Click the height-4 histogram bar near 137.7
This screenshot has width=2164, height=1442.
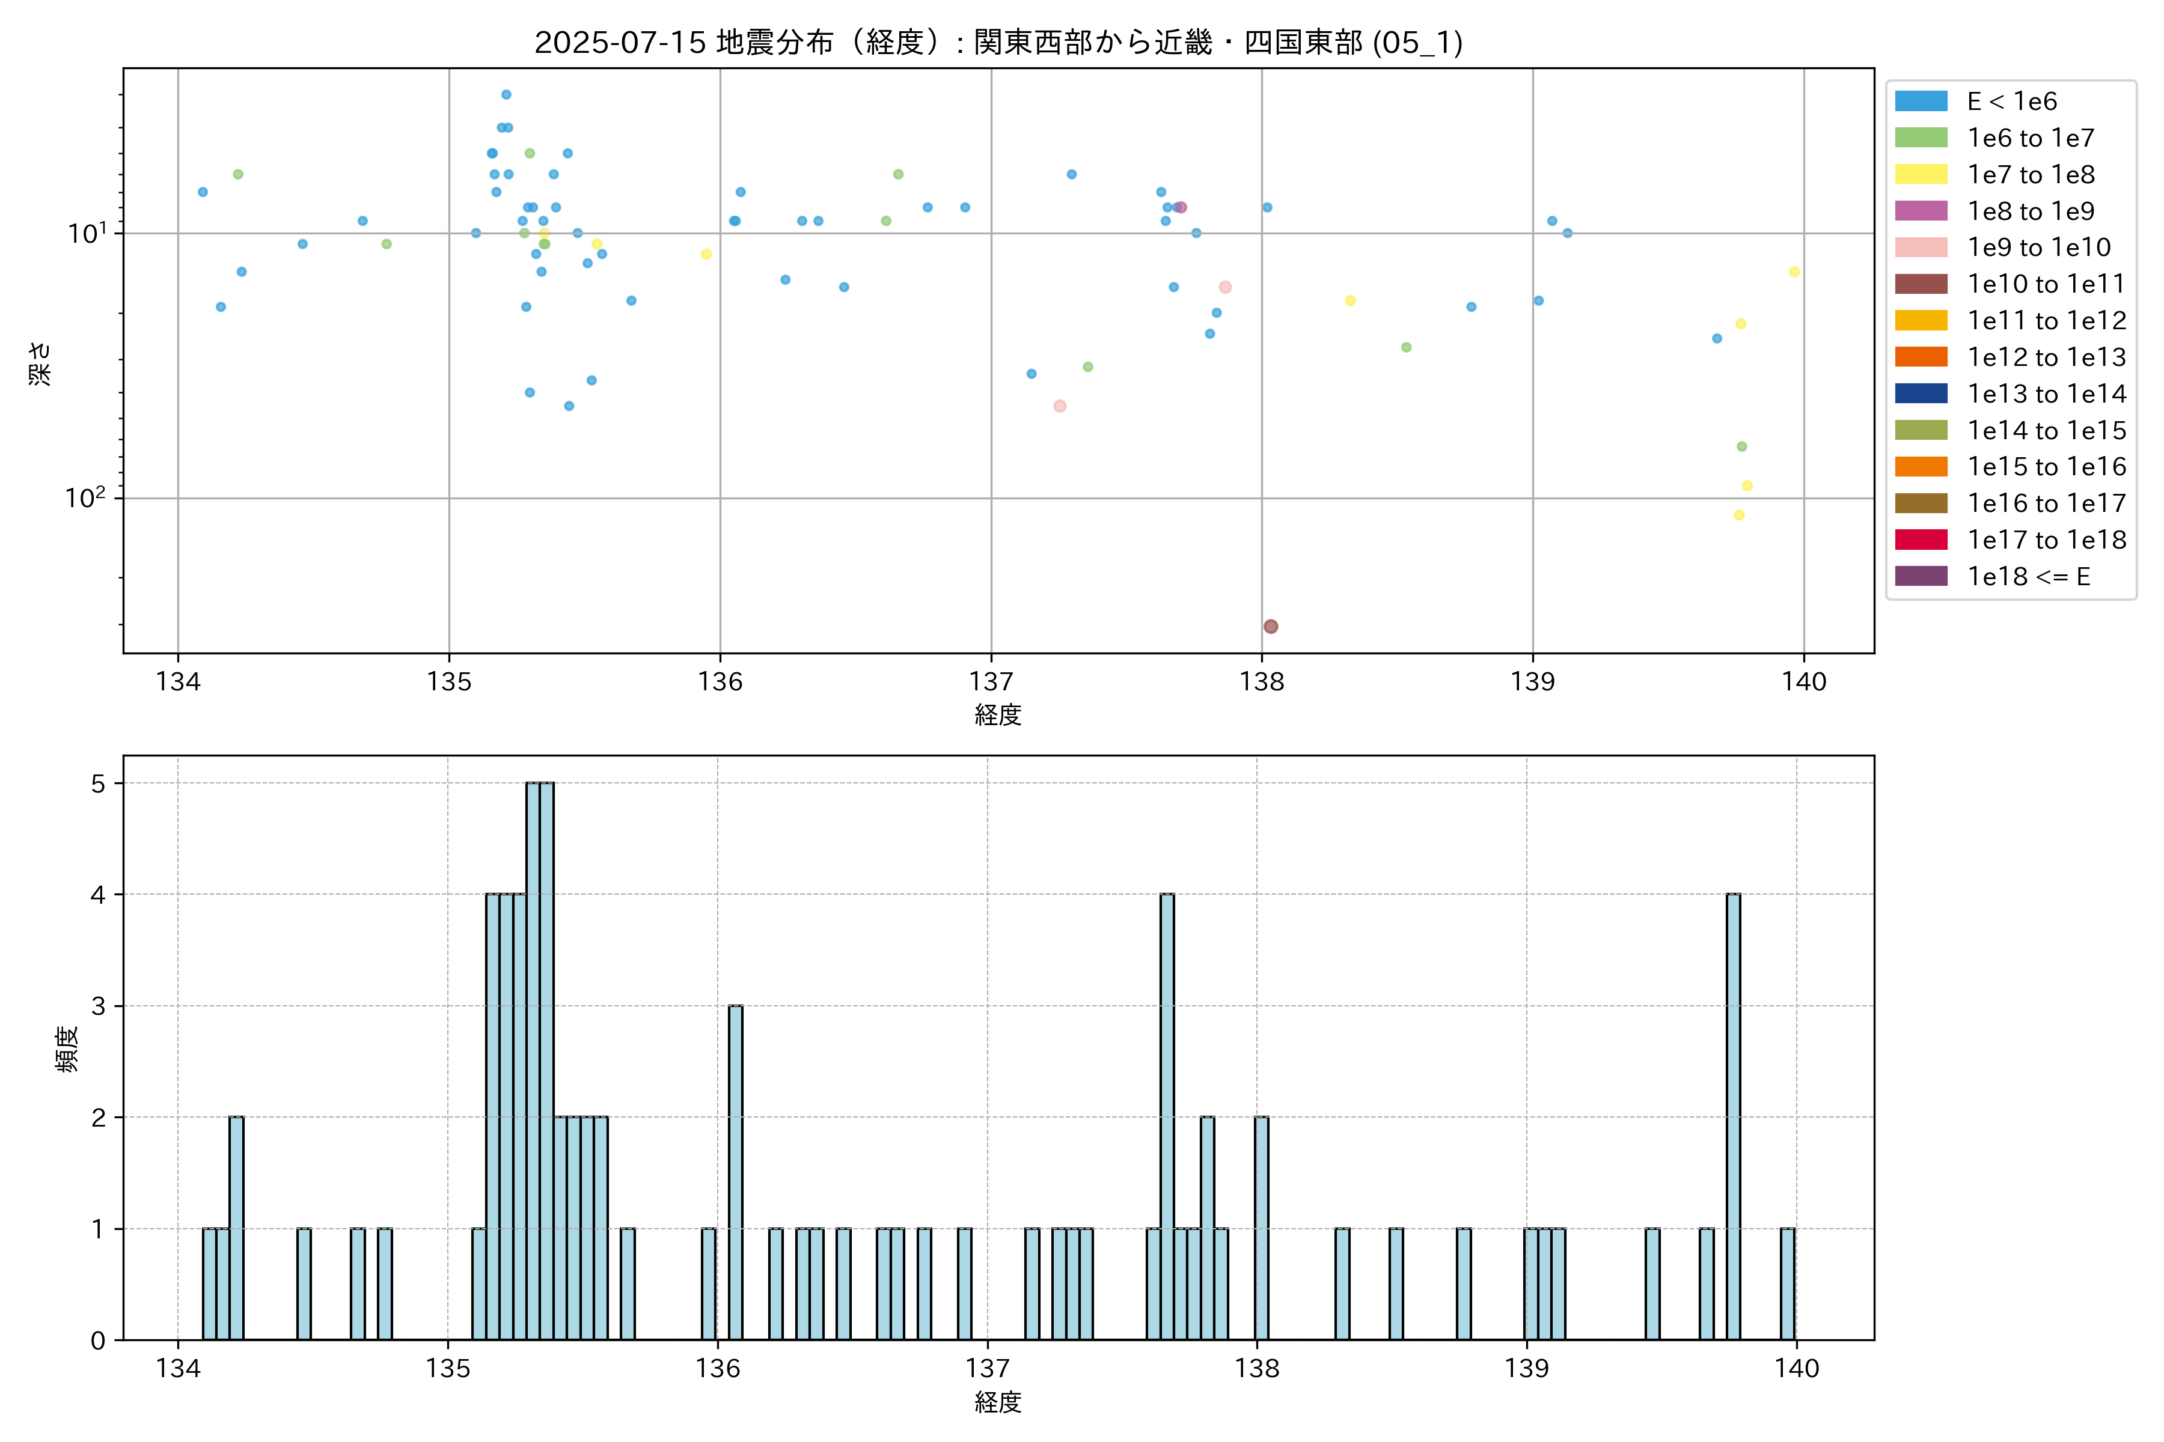point(1167,1116)
